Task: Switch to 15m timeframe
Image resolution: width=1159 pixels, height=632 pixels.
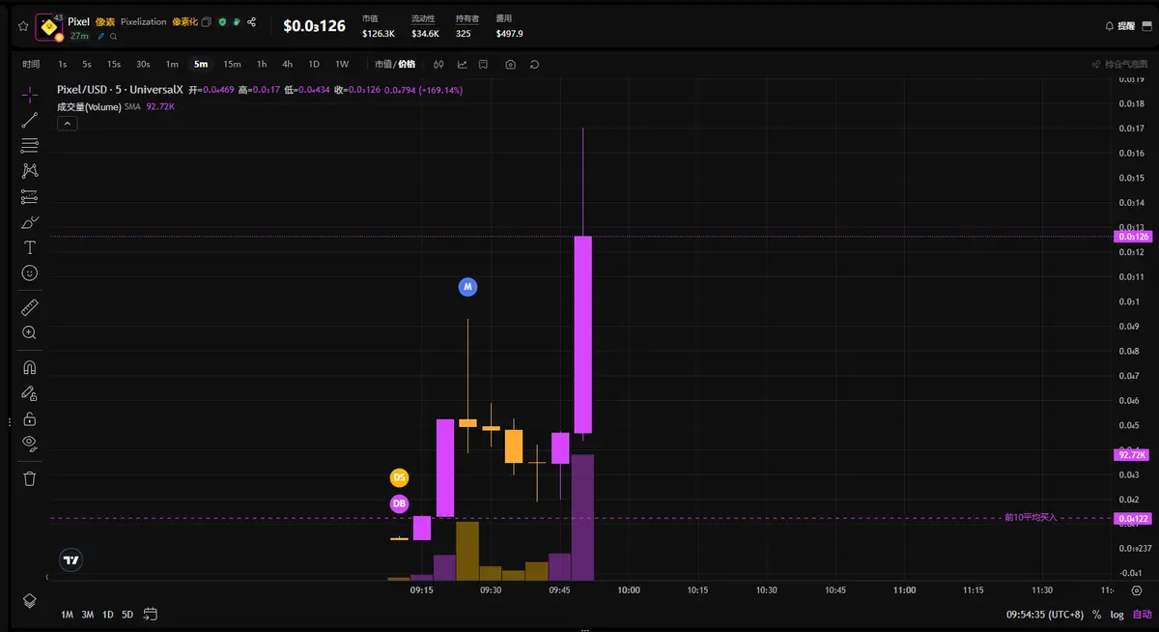Action: click(x=232, y=64)
